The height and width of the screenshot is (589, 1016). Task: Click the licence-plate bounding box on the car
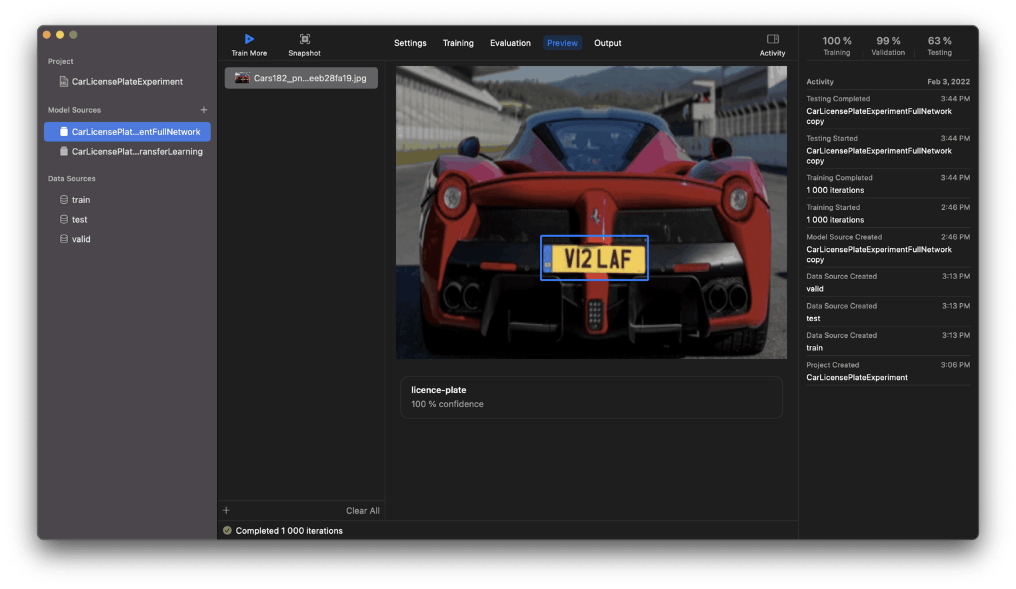(x=593, y=258)
